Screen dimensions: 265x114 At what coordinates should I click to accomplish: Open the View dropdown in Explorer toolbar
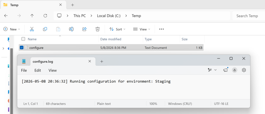(142, 29)
